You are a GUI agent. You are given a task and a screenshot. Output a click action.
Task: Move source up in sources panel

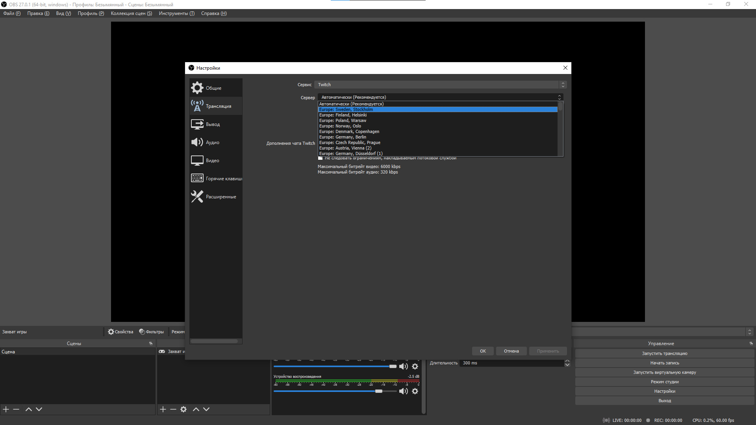click(x=196, y=409)
